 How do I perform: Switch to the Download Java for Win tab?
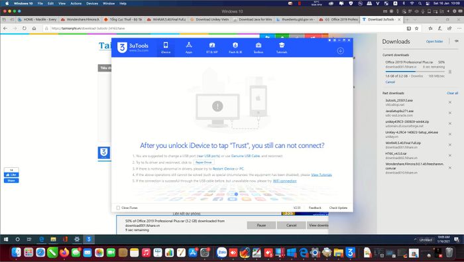point(253,19)
